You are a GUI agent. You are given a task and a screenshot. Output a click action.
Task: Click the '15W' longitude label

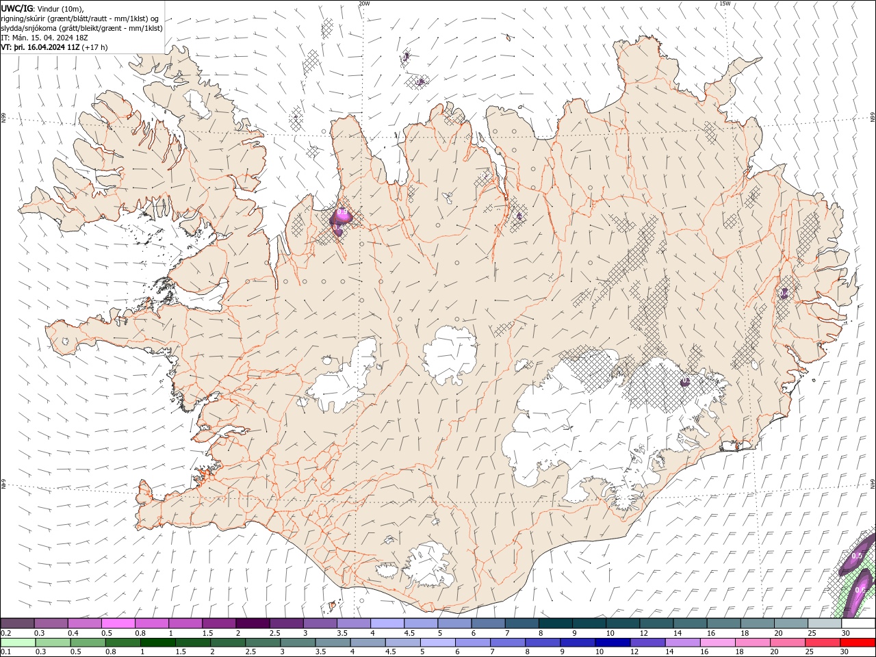click(x=725, y=3)
